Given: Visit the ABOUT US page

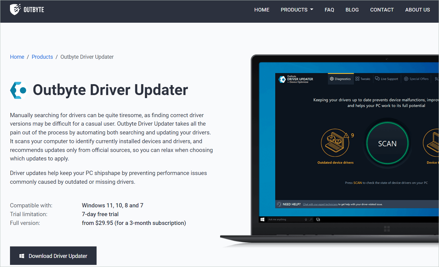Looking at the screenshot, I should pos(418,10).
